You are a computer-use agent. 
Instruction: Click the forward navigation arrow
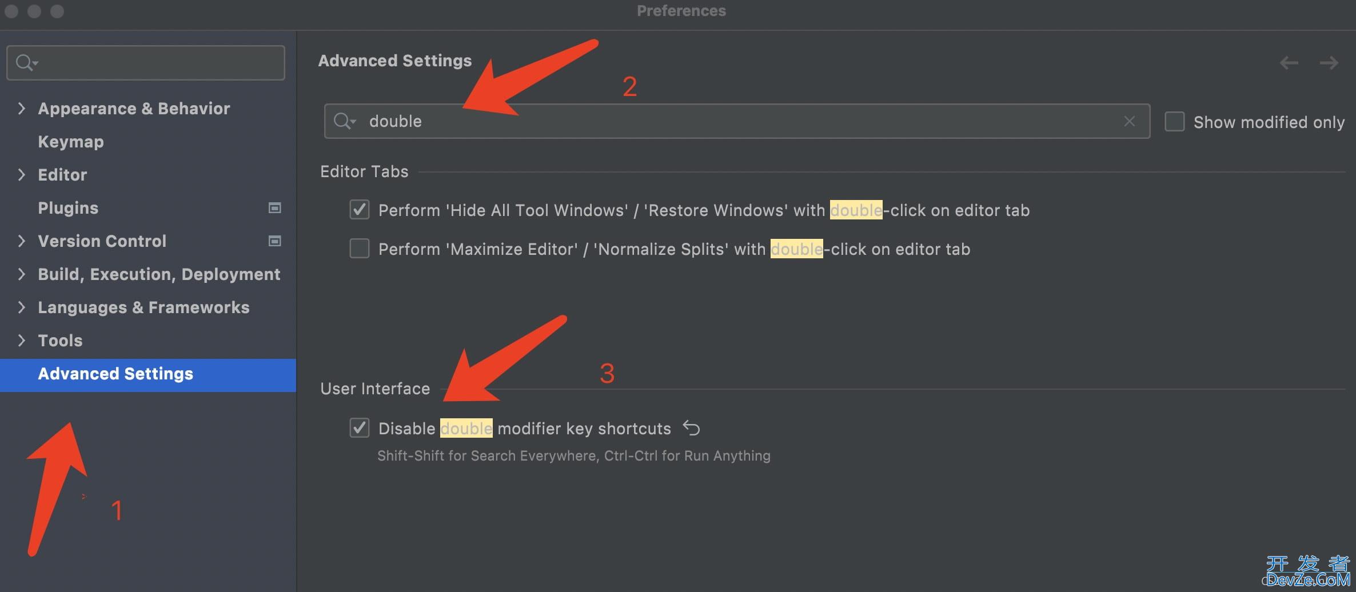click(1329, 62)
